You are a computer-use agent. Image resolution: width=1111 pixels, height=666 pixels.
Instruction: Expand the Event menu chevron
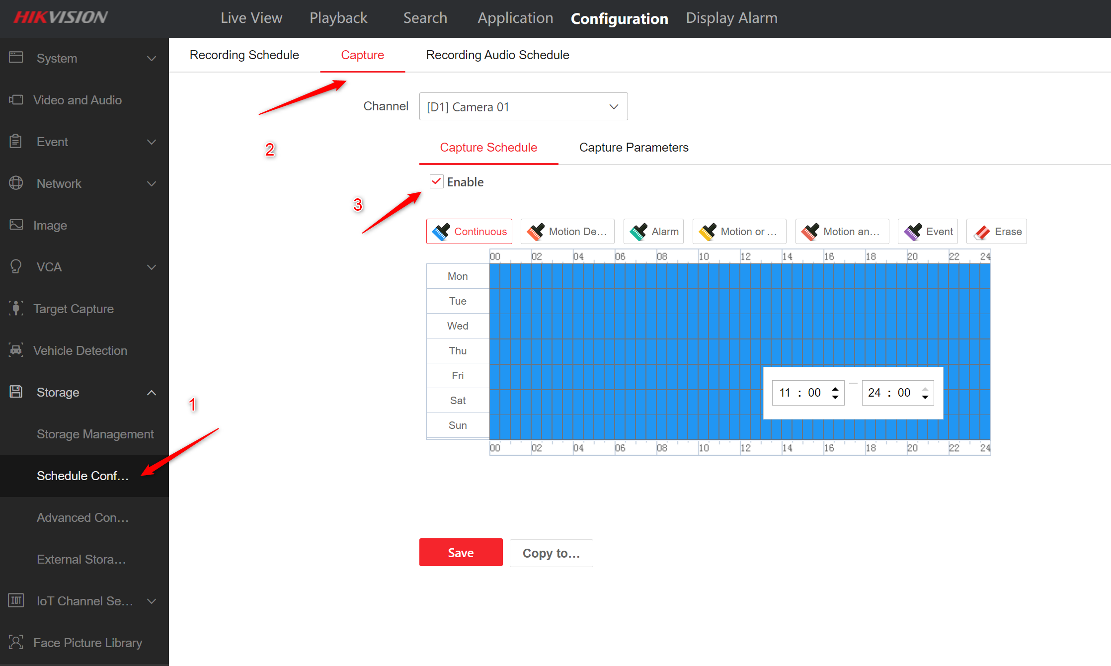tap(152, 142)
